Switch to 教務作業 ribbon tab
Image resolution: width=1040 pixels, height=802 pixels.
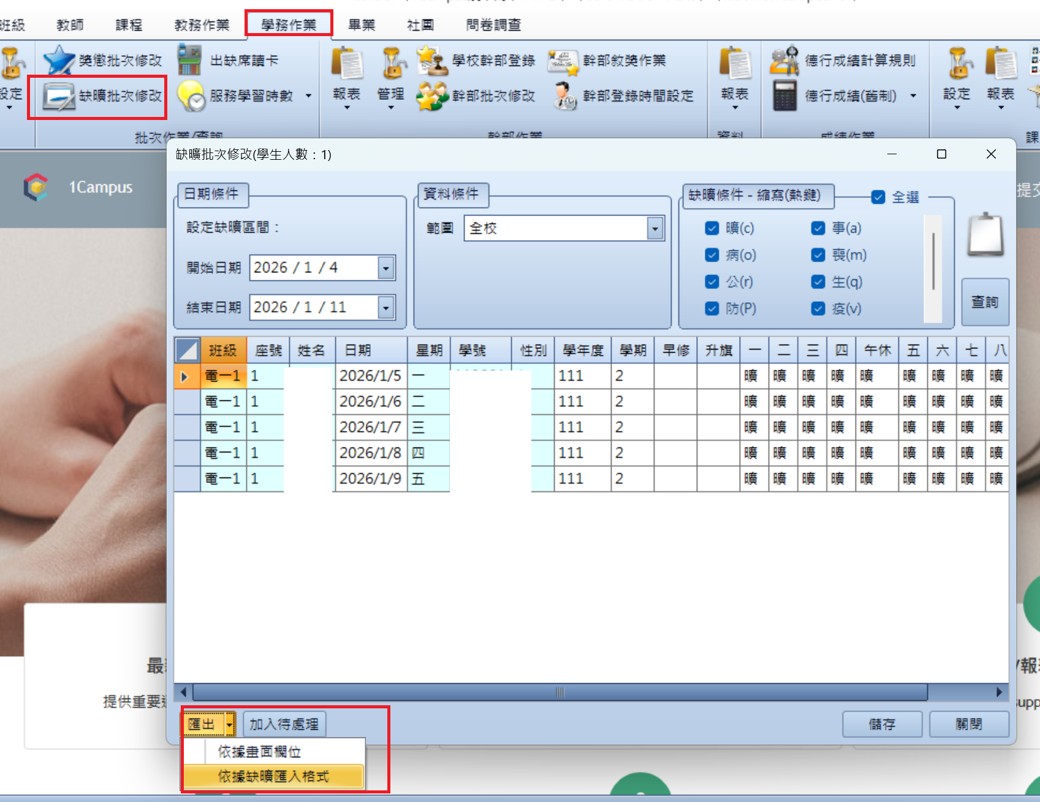(202, 25)
